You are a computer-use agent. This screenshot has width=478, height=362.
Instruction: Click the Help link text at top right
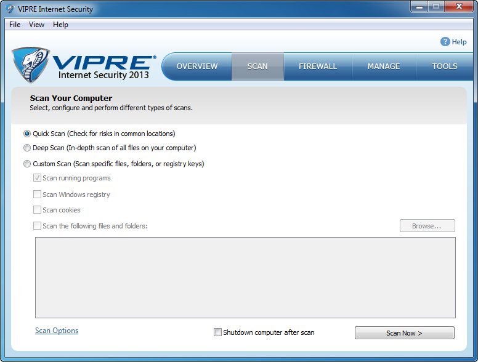point(459,42)
